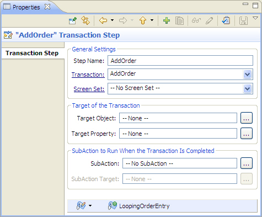
Task: Click the LoopingOrderEntry icon
Action: tap(113, 205)
